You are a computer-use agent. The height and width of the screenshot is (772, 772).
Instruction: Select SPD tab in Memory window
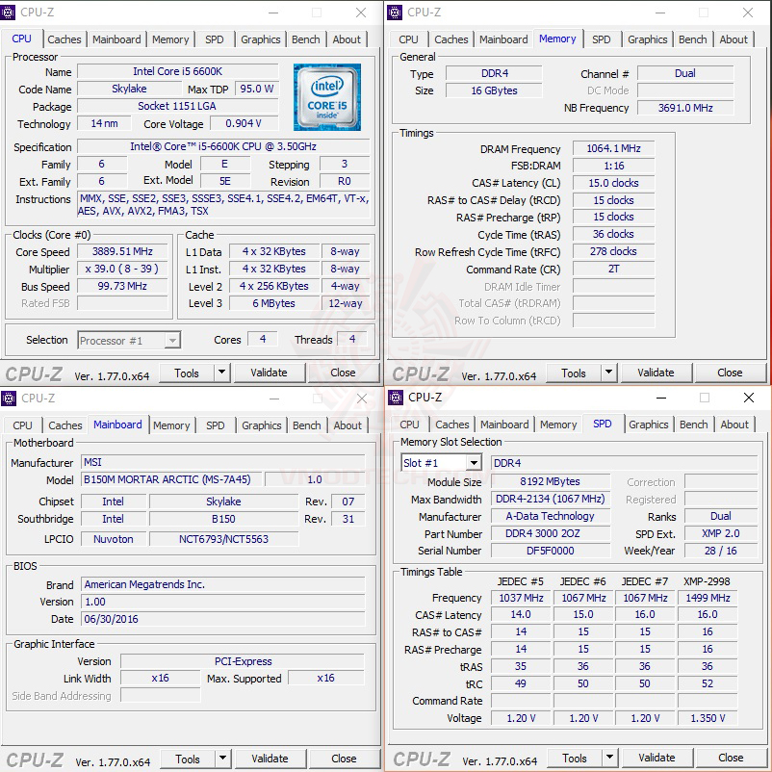pos(602,39)
